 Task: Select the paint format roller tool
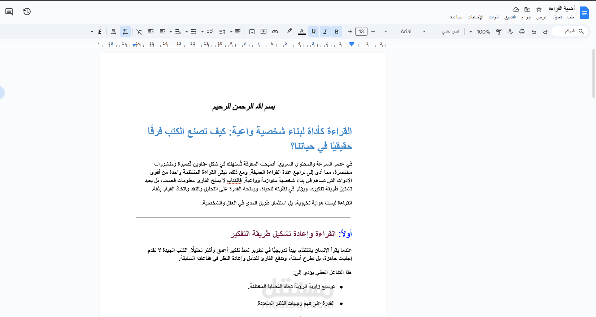pyautogui.click(x=499, y=32)
